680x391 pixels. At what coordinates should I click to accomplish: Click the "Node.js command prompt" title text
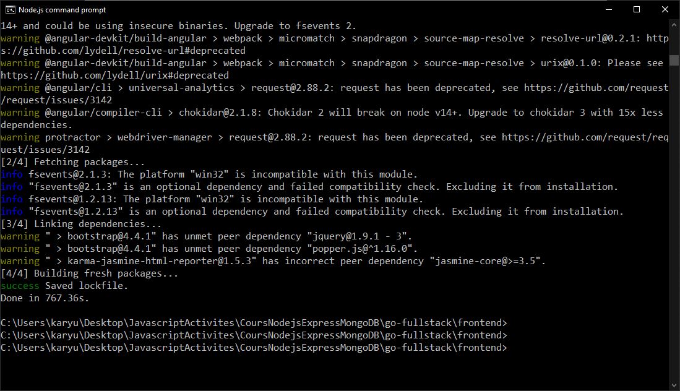click(x=62, y=9)
